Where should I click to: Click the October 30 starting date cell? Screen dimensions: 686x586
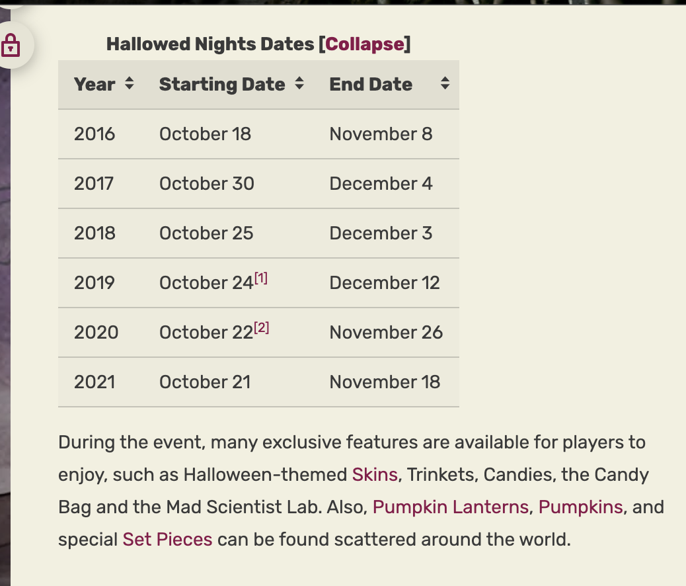[x=206, y=183]
